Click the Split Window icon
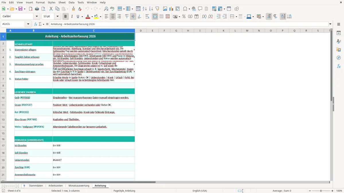344x193 pixels. 229,9
